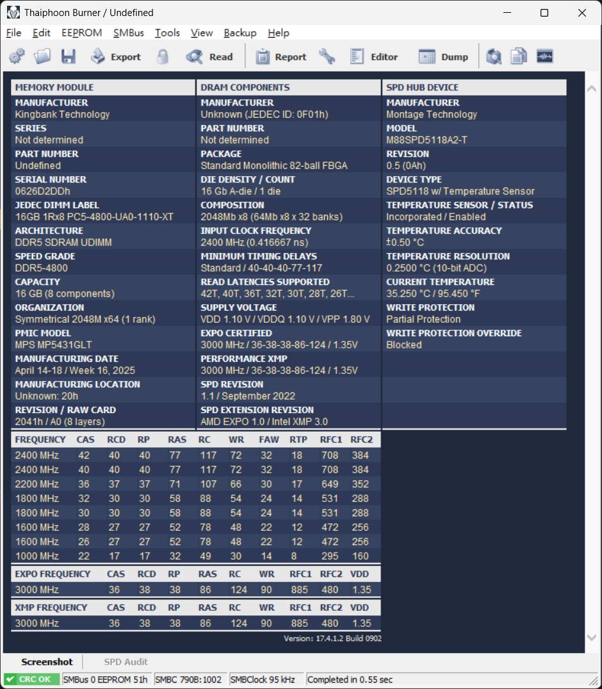This screenshot has width=602, height=689.
Task: Click Standard Monolithic 82-ball FBGA package
Action: [x=273, y=165]
